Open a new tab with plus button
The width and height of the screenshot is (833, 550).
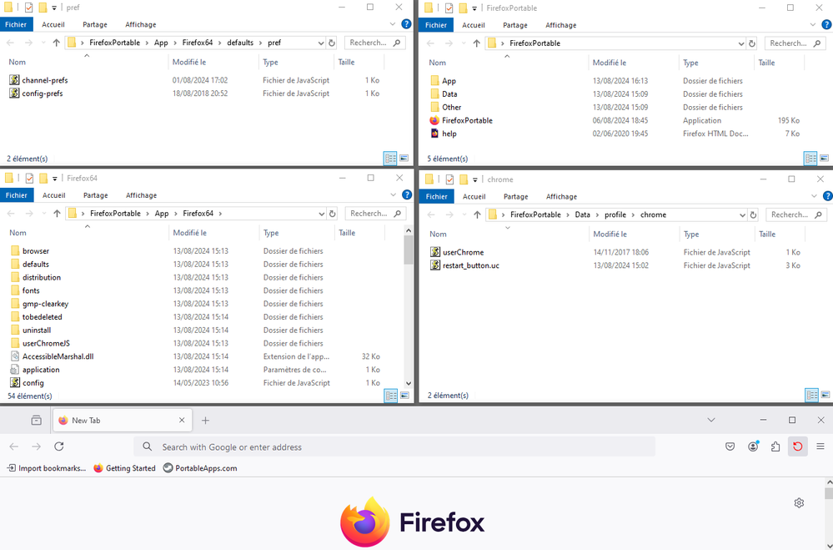point(206,420)
